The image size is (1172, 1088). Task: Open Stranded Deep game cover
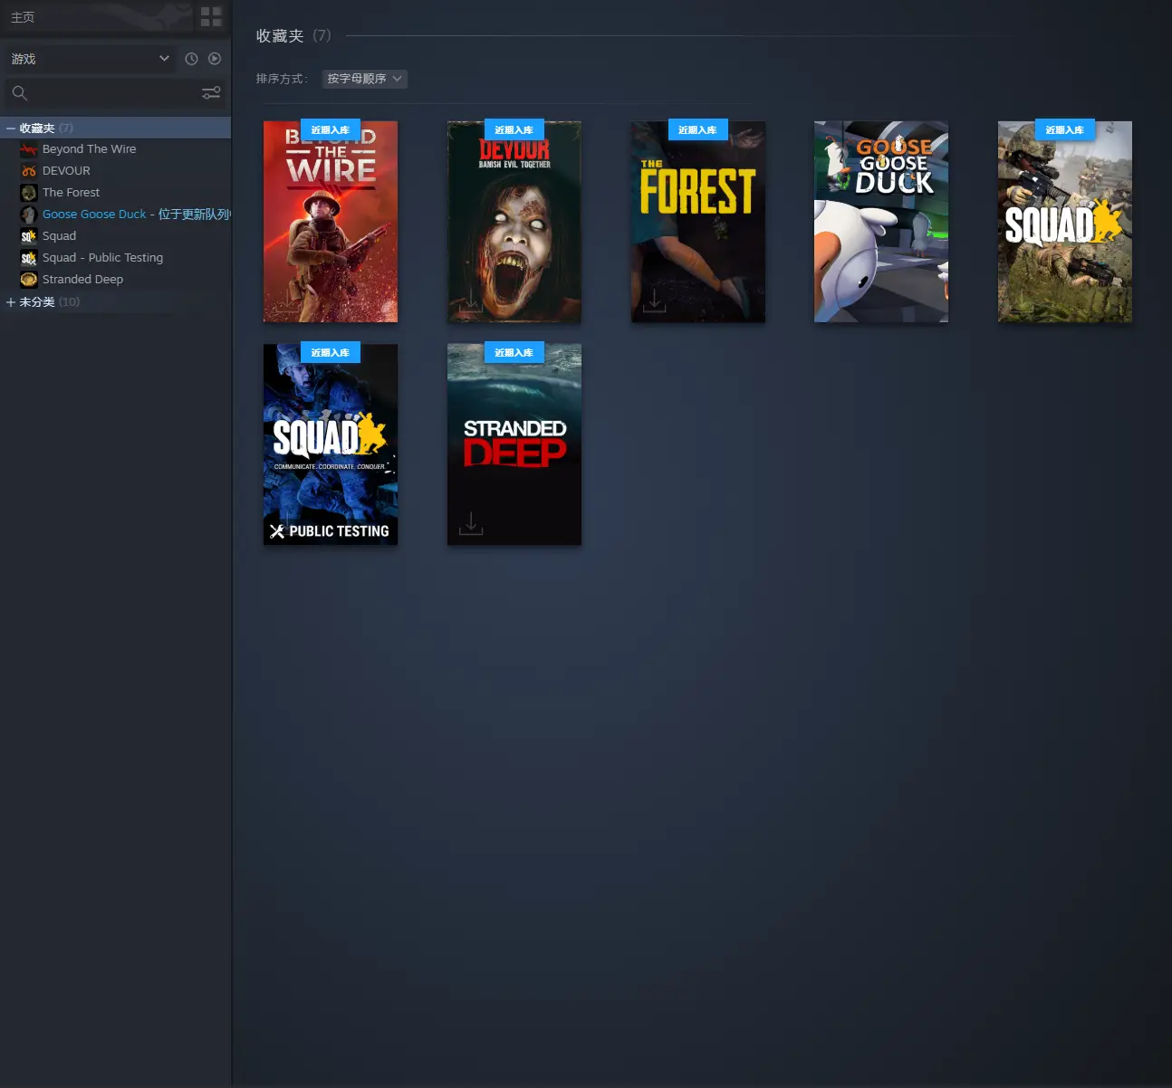coord(514,444)
